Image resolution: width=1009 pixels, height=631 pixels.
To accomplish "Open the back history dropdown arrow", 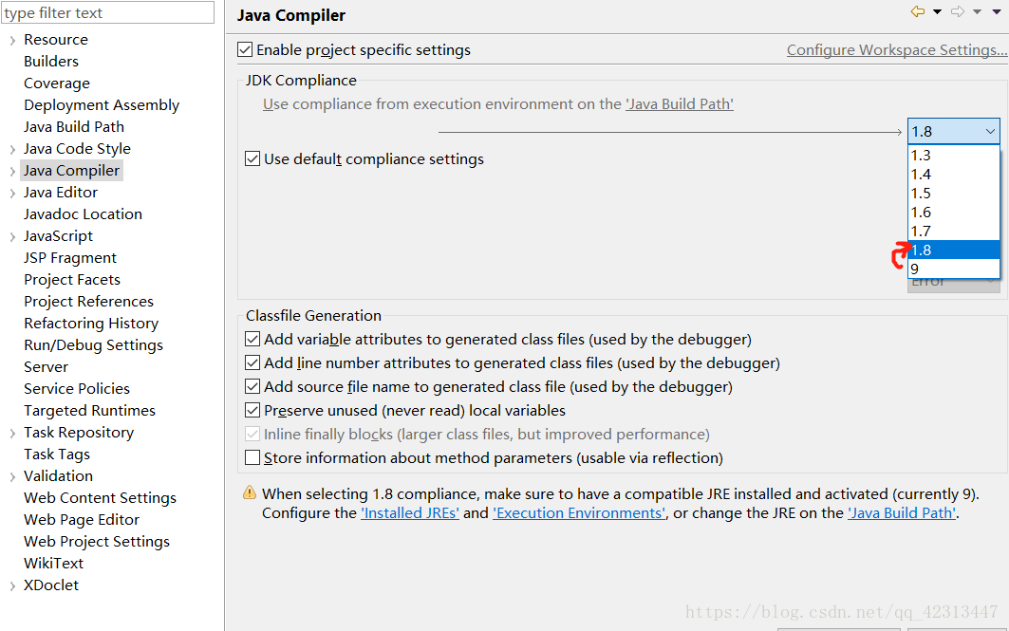I will coord(937,12).
